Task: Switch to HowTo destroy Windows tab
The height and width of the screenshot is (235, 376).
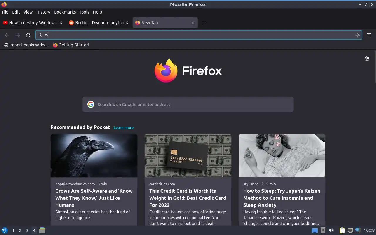Action: click(32, 23)
